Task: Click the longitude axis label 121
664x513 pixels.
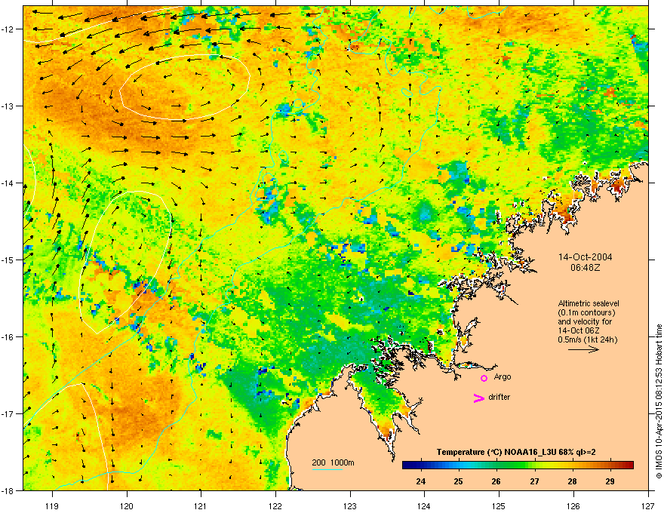Action: [201, 505]
